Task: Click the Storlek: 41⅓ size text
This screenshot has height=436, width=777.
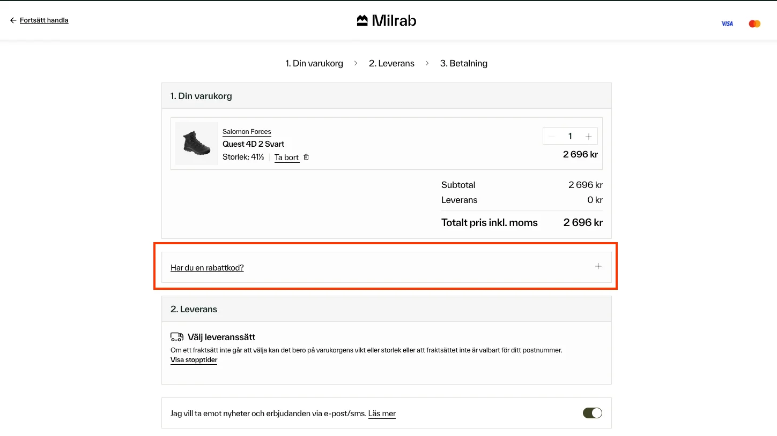Action: (243, 157)
